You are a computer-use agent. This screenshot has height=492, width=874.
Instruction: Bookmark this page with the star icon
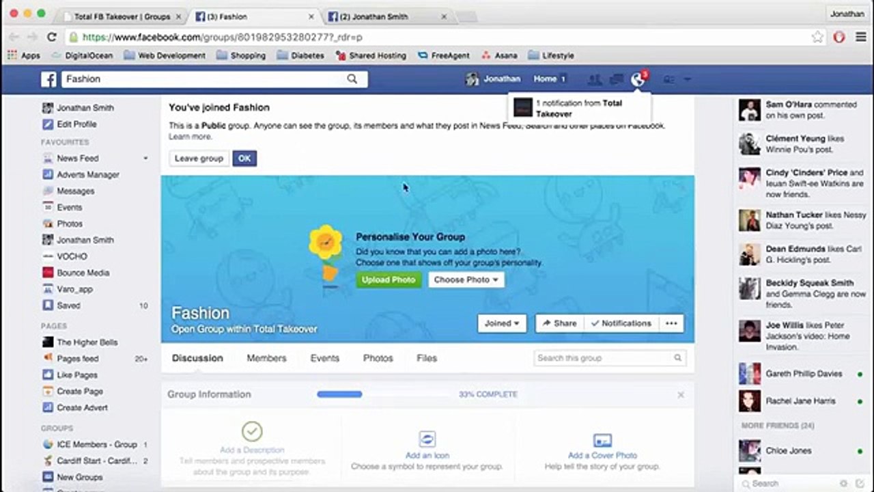pos(817,37)
